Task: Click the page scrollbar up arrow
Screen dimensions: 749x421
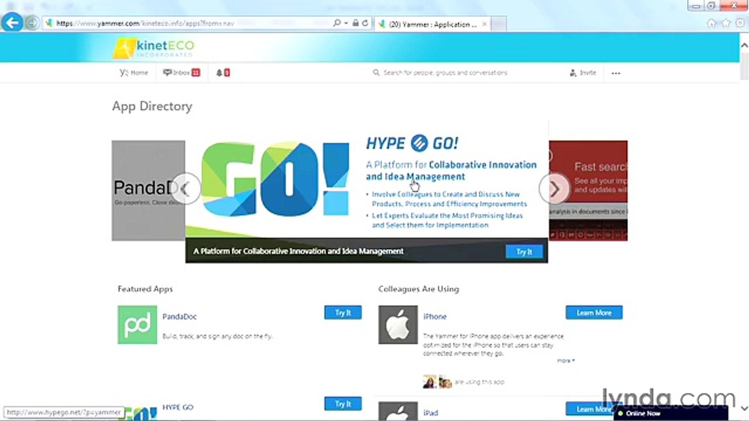Action: tap(744, 45)
